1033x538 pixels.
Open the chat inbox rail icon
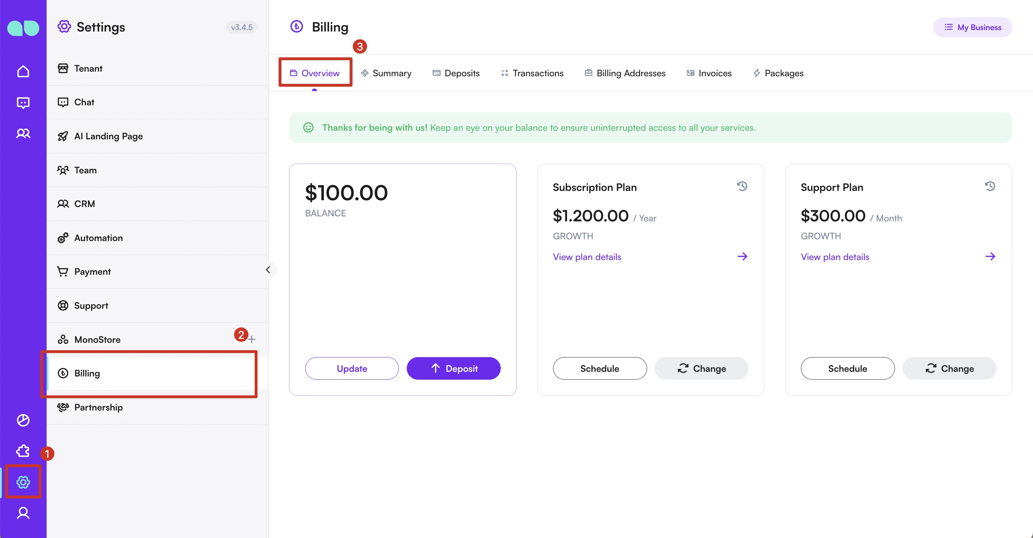[x=23, y=102]
